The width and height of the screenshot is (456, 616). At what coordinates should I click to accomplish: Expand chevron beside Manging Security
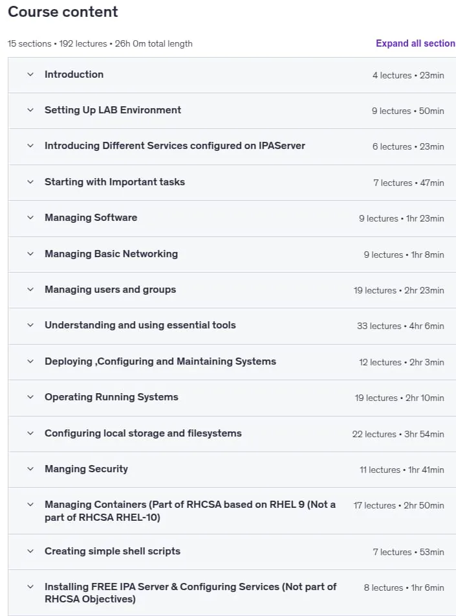coord(30,469)
